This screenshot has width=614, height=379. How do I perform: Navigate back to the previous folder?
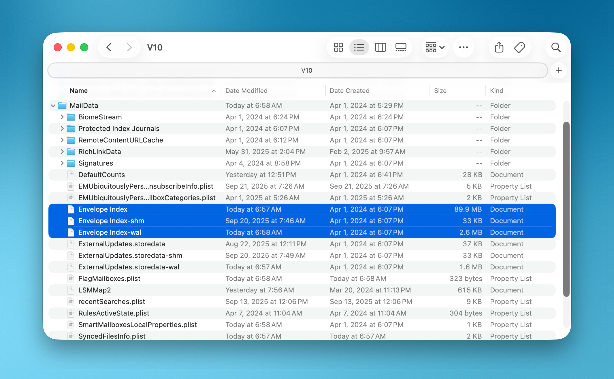[x=109, y=47]
